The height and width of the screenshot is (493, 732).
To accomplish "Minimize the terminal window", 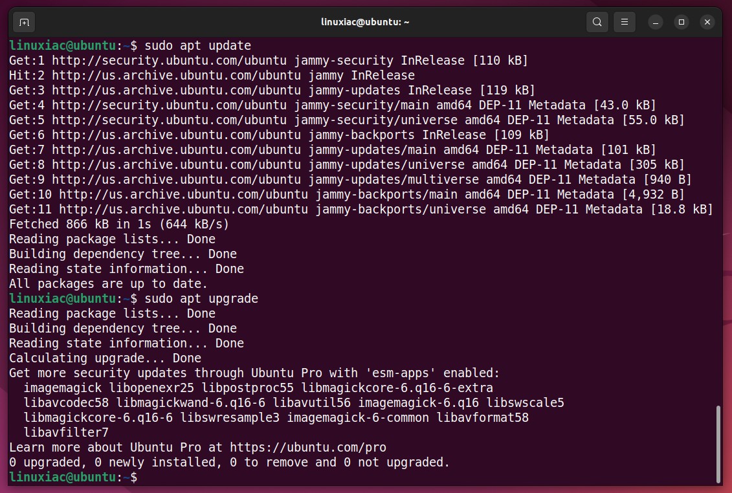I will pos(656,22).
